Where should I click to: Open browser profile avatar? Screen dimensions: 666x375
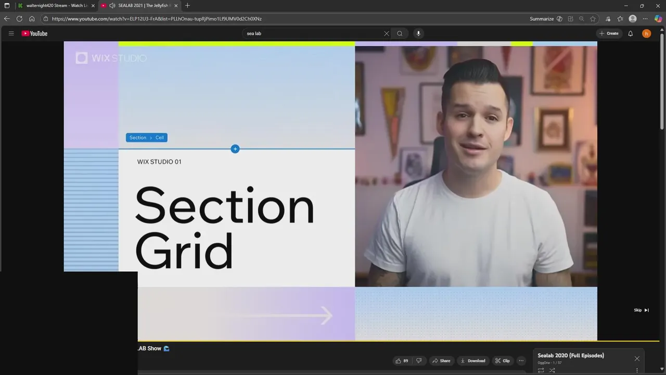point(633,19)
